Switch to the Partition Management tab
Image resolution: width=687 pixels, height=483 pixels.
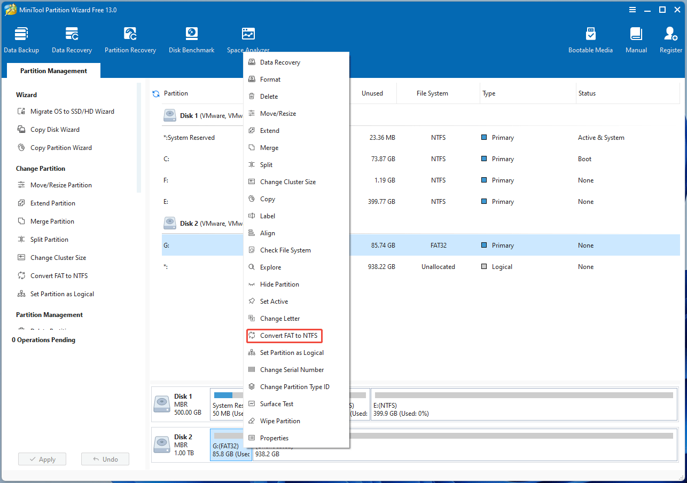point(53,71)
